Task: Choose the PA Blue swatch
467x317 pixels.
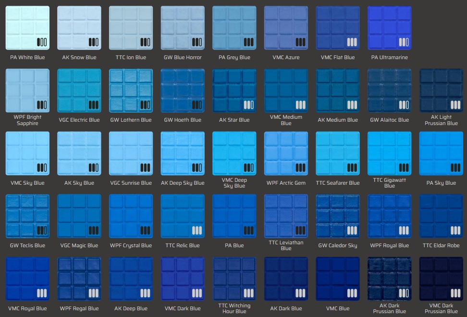Action: tap(234, 216)
